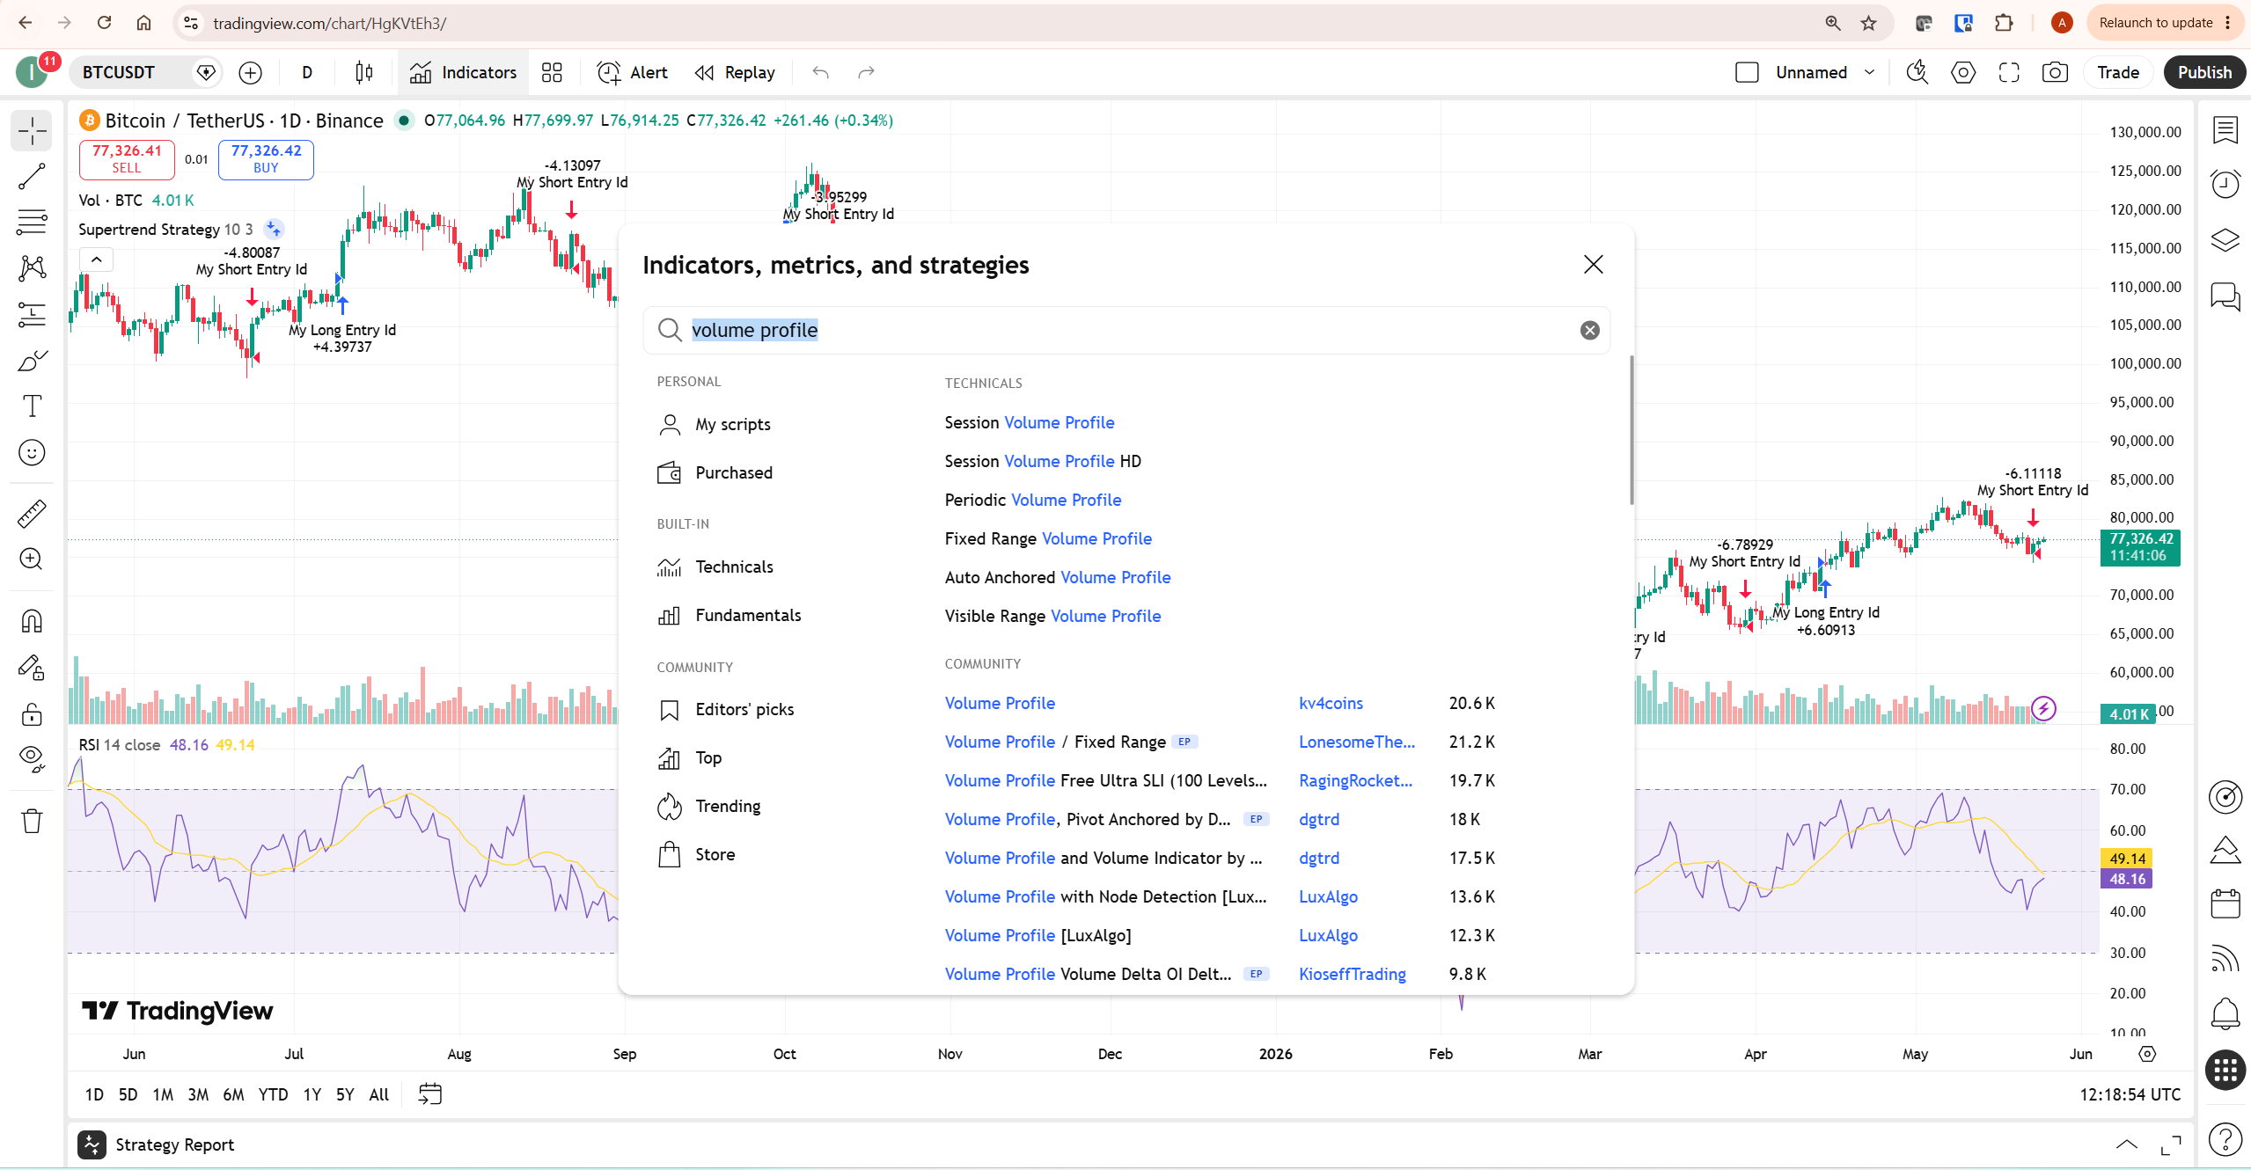Expand the Unnamed layout dropdown

pos(1869,73)
